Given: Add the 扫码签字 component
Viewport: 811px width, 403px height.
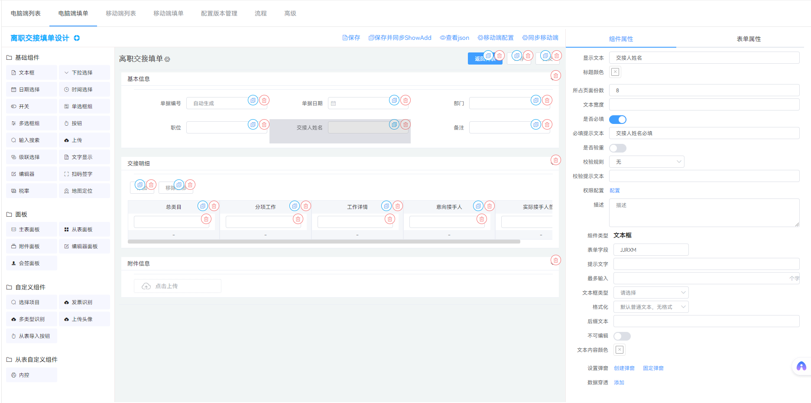Looking at the screenshot, I should [84, 174].
